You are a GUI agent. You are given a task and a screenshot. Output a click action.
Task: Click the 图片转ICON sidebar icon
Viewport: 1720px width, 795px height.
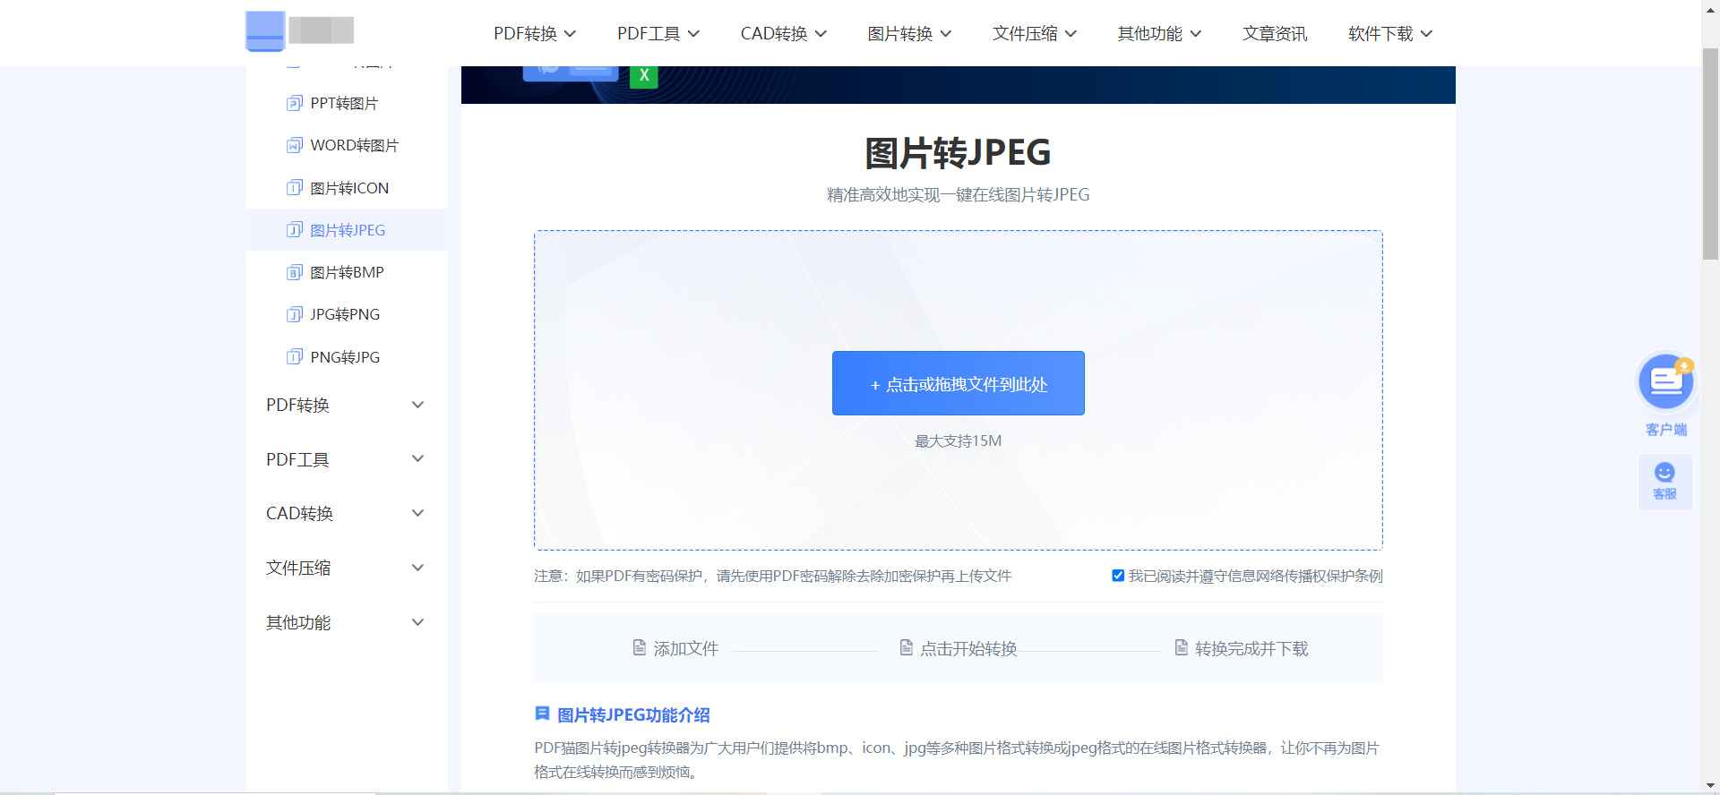(x=294, y=188)
